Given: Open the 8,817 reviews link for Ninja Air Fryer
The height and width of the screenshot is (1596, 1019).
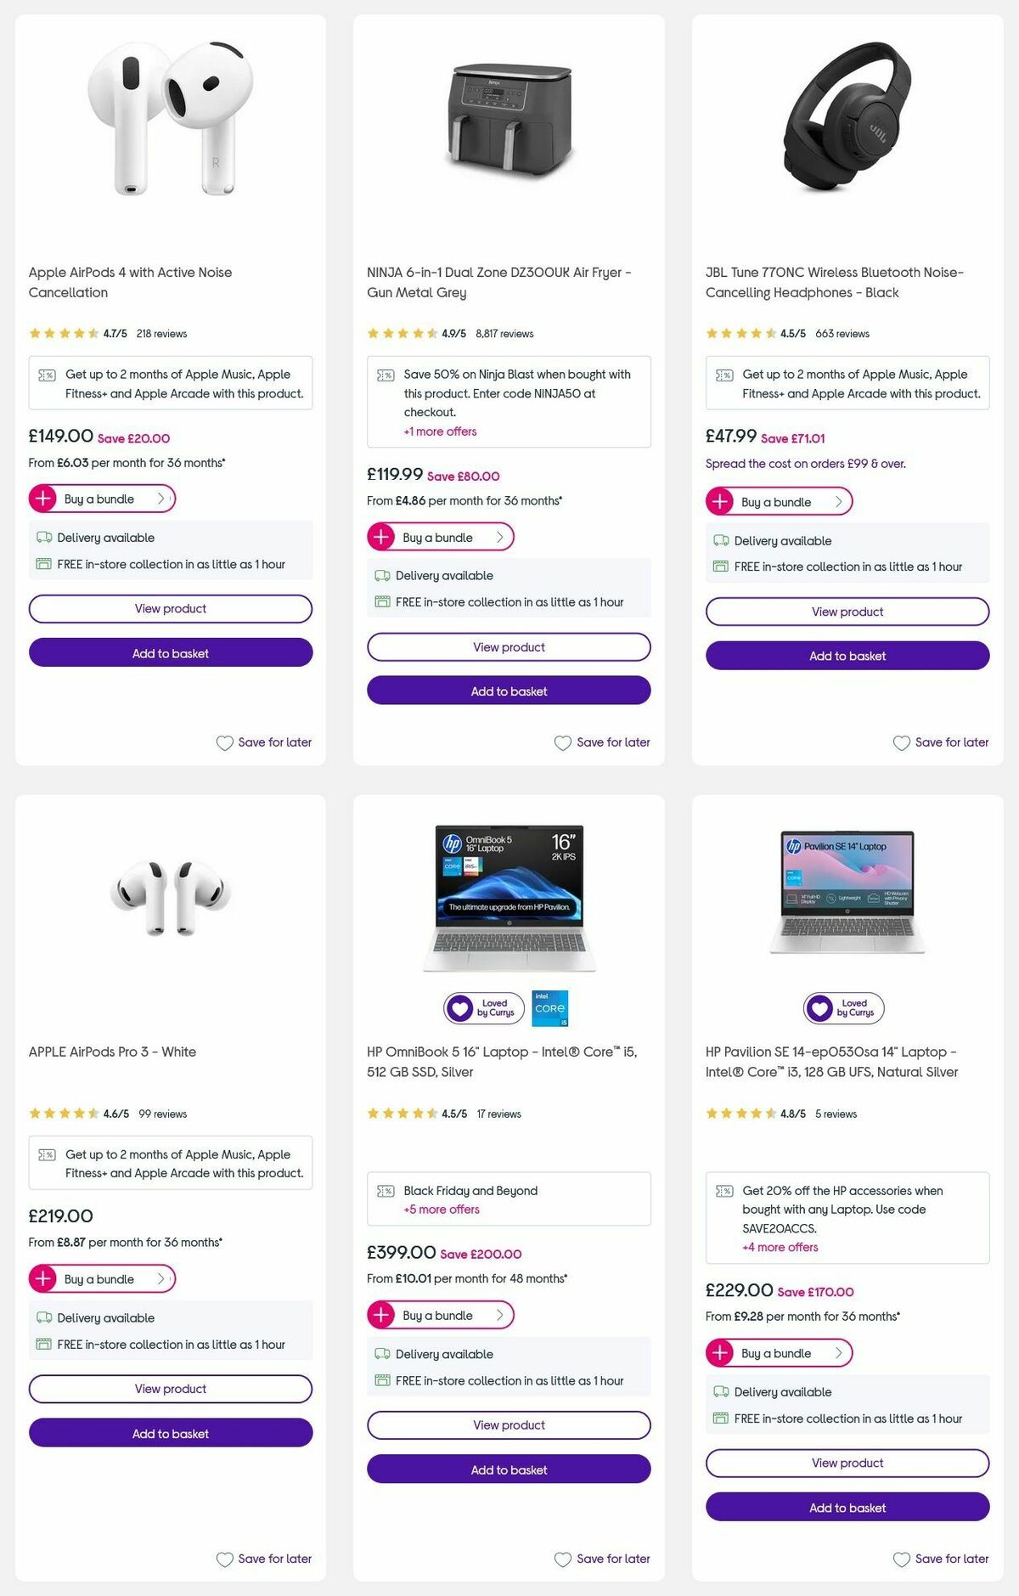Looking at the screenshot, I should coord(504,333).
